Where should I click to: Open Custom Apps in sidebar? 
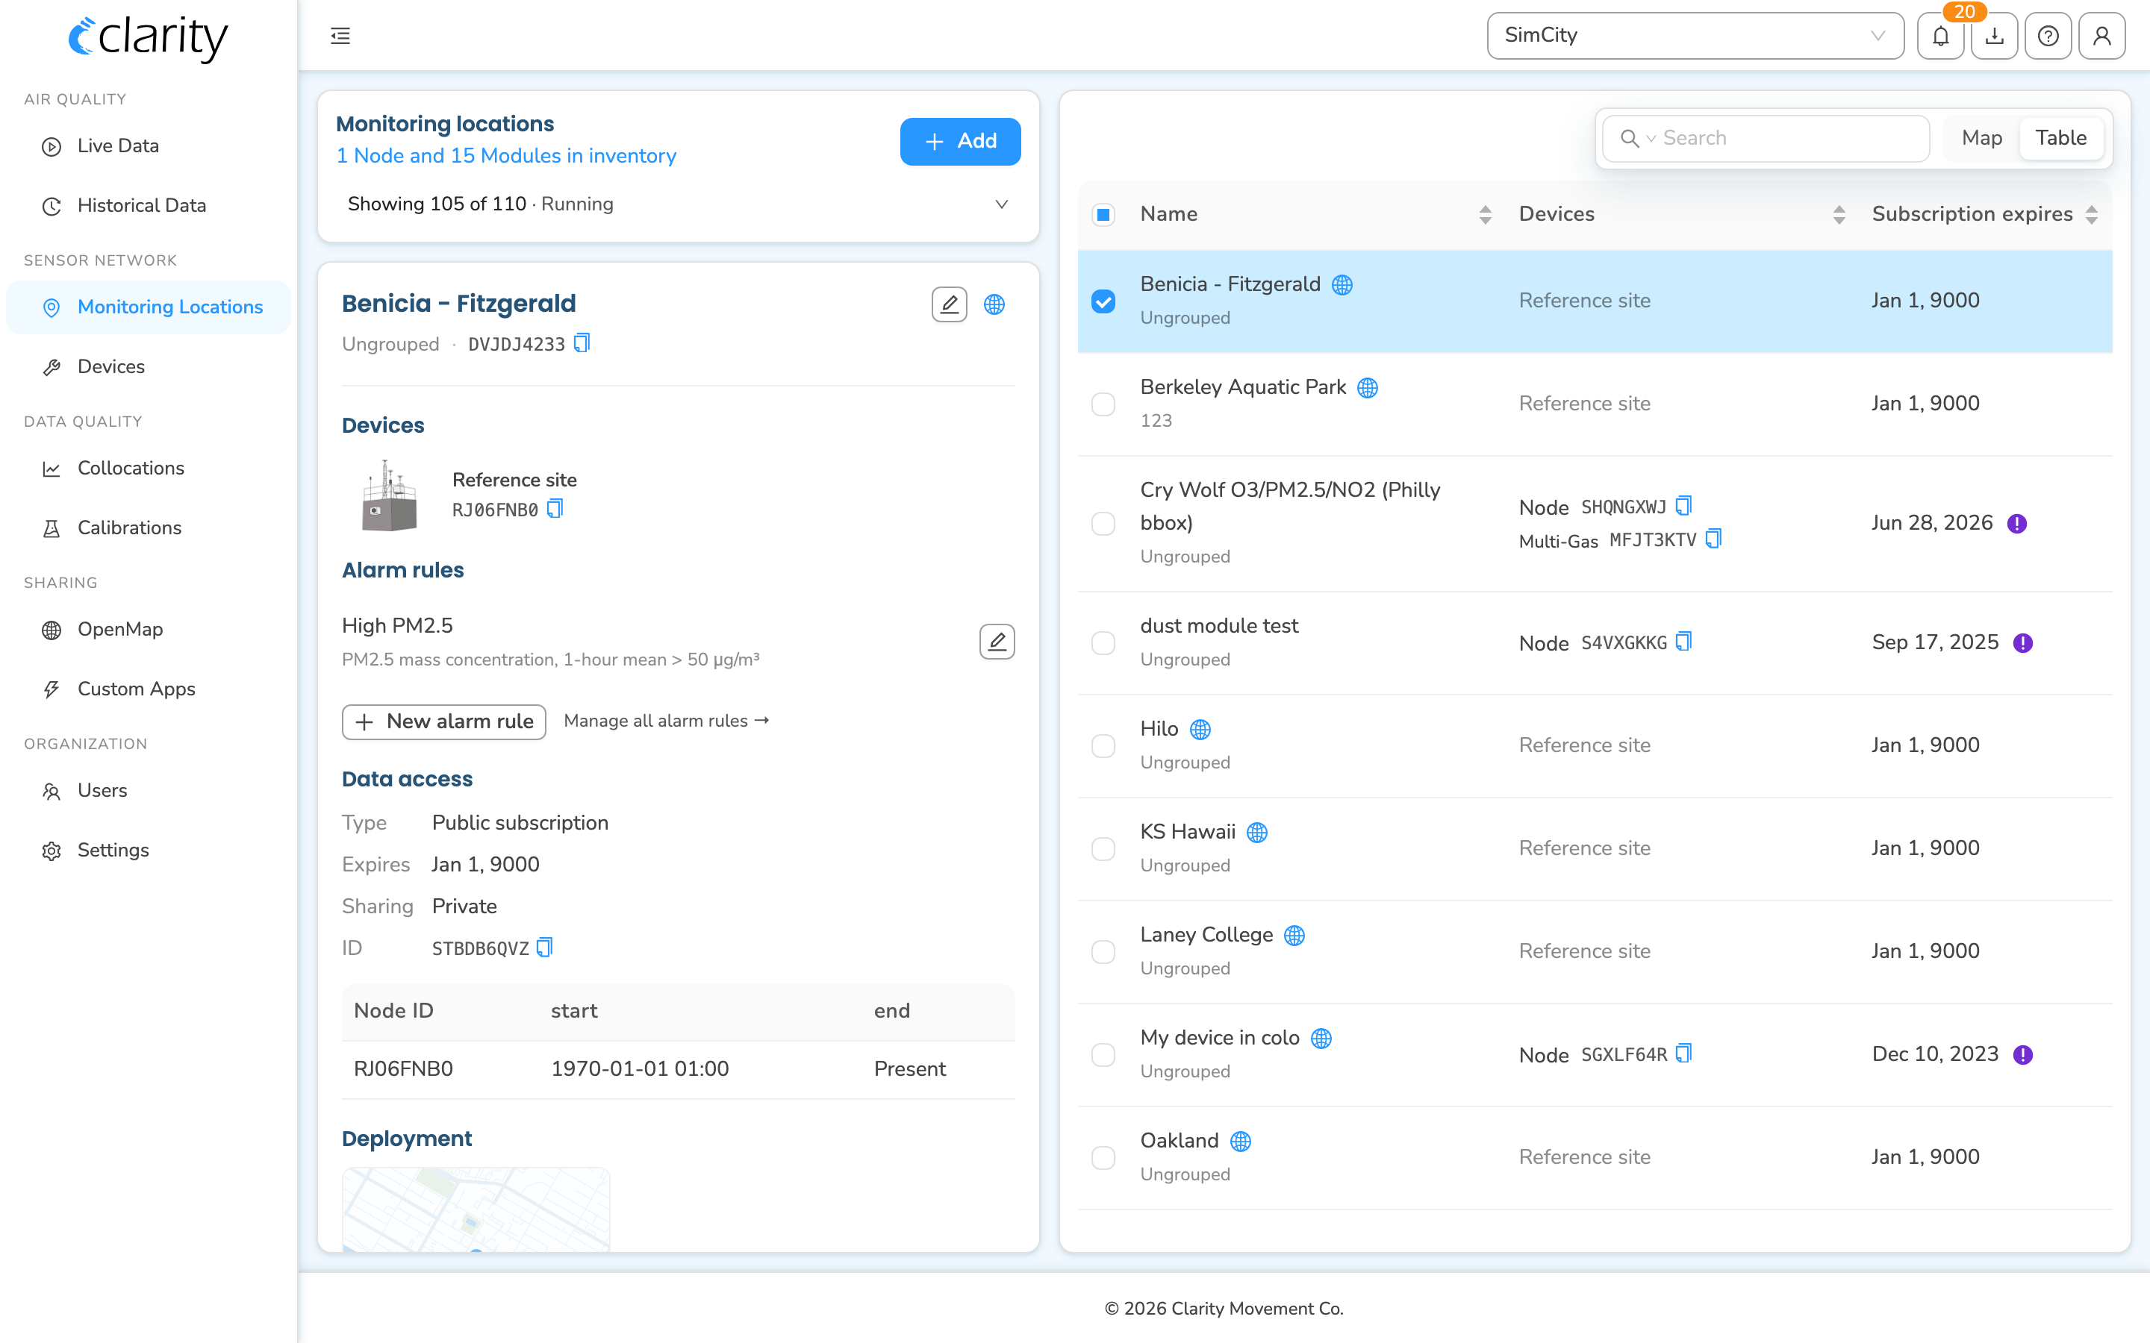(x=149, y=689)
